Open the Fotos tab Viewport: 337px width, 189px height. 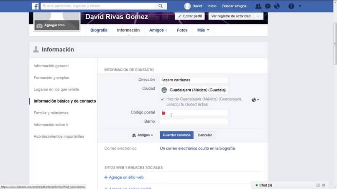(182, 30)
